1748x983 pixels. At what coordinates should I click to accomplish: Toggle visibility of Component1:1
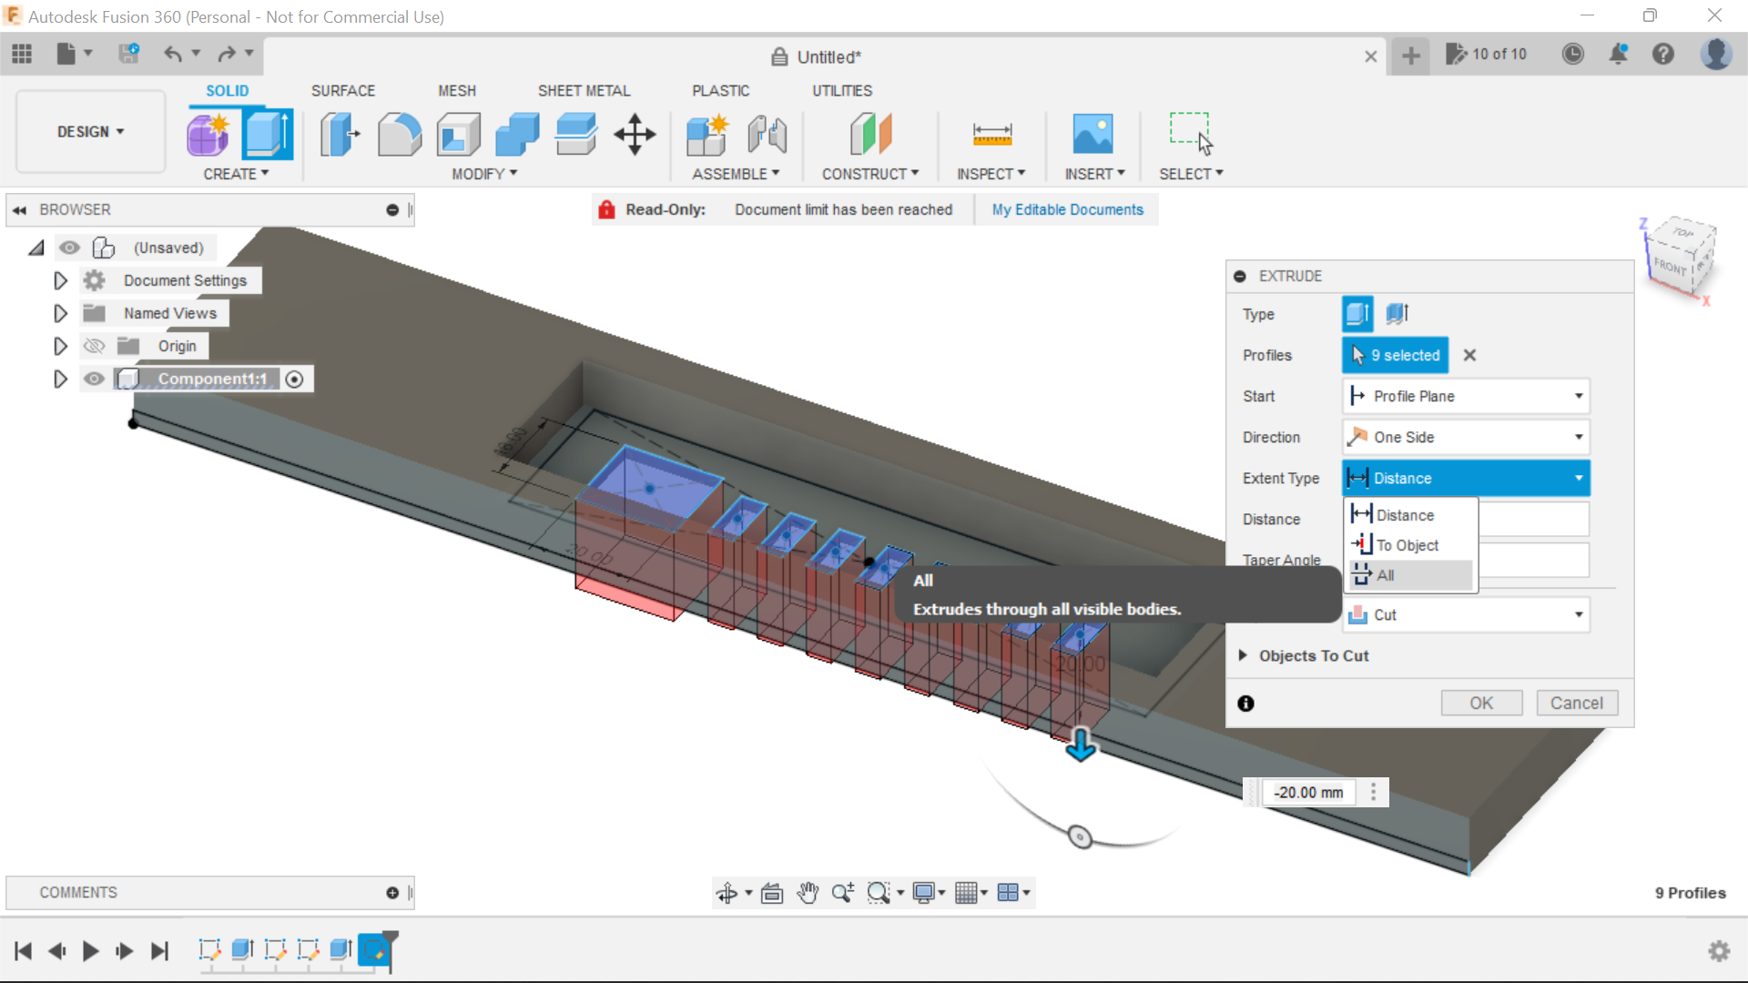[x=94, y=379]
